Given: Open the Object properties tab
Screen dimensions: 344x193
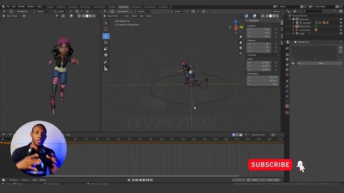Looking at the screenshot, I should click(287, 81).
